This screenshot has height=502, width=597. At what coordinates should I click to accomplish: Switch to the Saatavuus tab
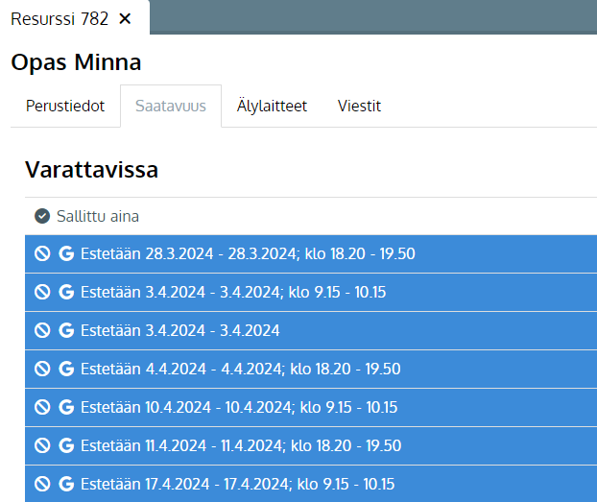[171, 106]
